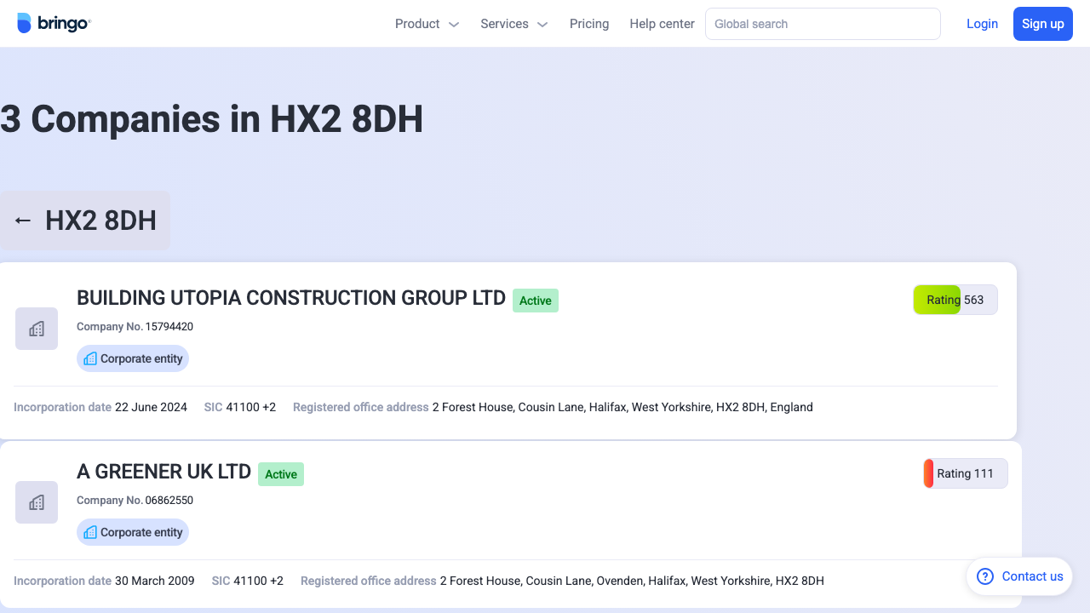This screenshot has height=613, width=1090.
Task: Click the bringo logo icon
Action: click(x=26, y=23)
